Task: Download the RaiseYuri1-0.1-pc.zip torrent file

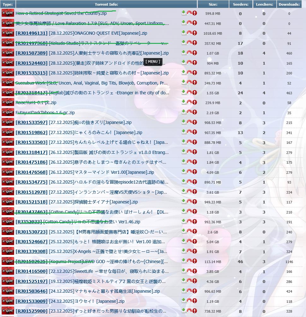Action: click(x=184, y=102)
